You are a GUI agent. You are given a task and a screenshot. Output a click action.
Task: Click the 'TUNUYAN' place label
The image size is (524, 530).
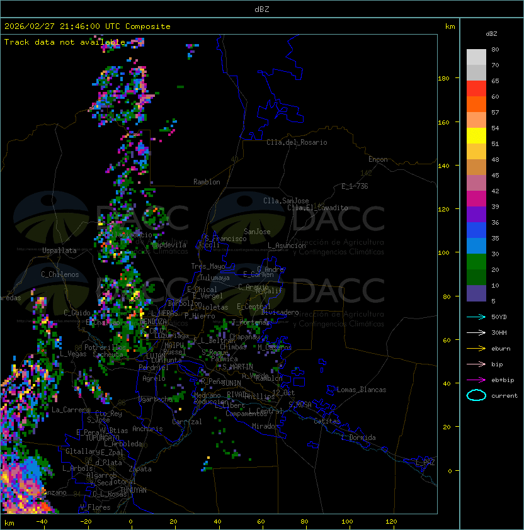(134, 490)
